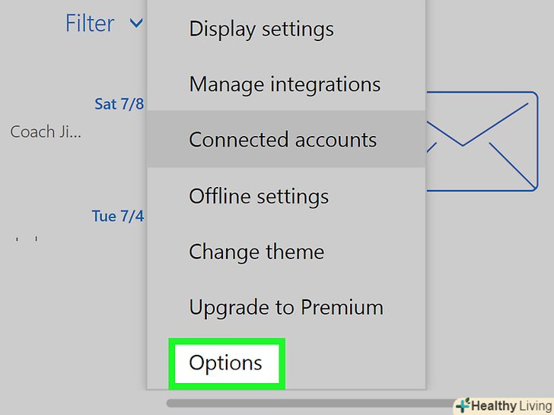Choose Connected accounts in settings menu

coord(282,140)
